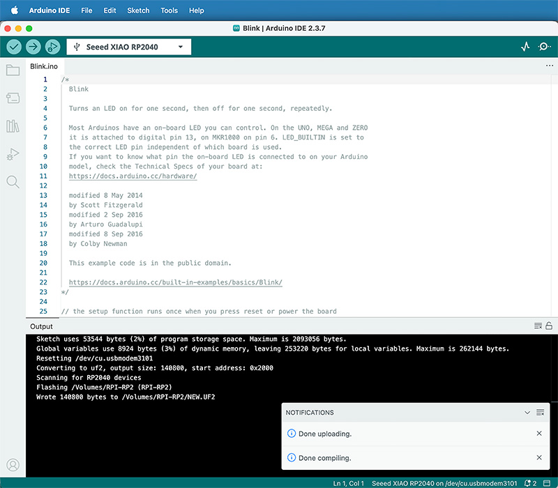Image resolution: width=558 pixels, height=488 pixels.
Task: Click board and port status bar entry
Action: 444,483
